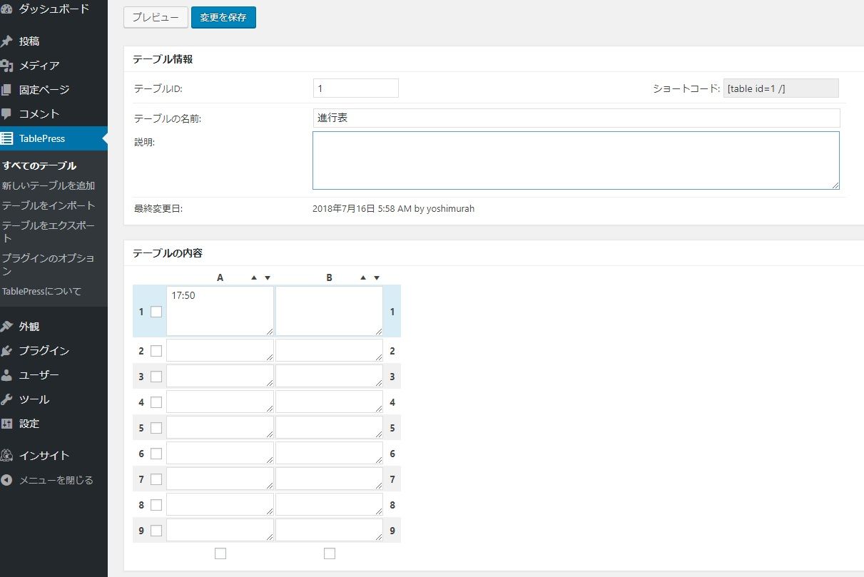Open 新しいテーブルを追加 submenu item
The image size is (864, 577).
(x=49, y=185)
